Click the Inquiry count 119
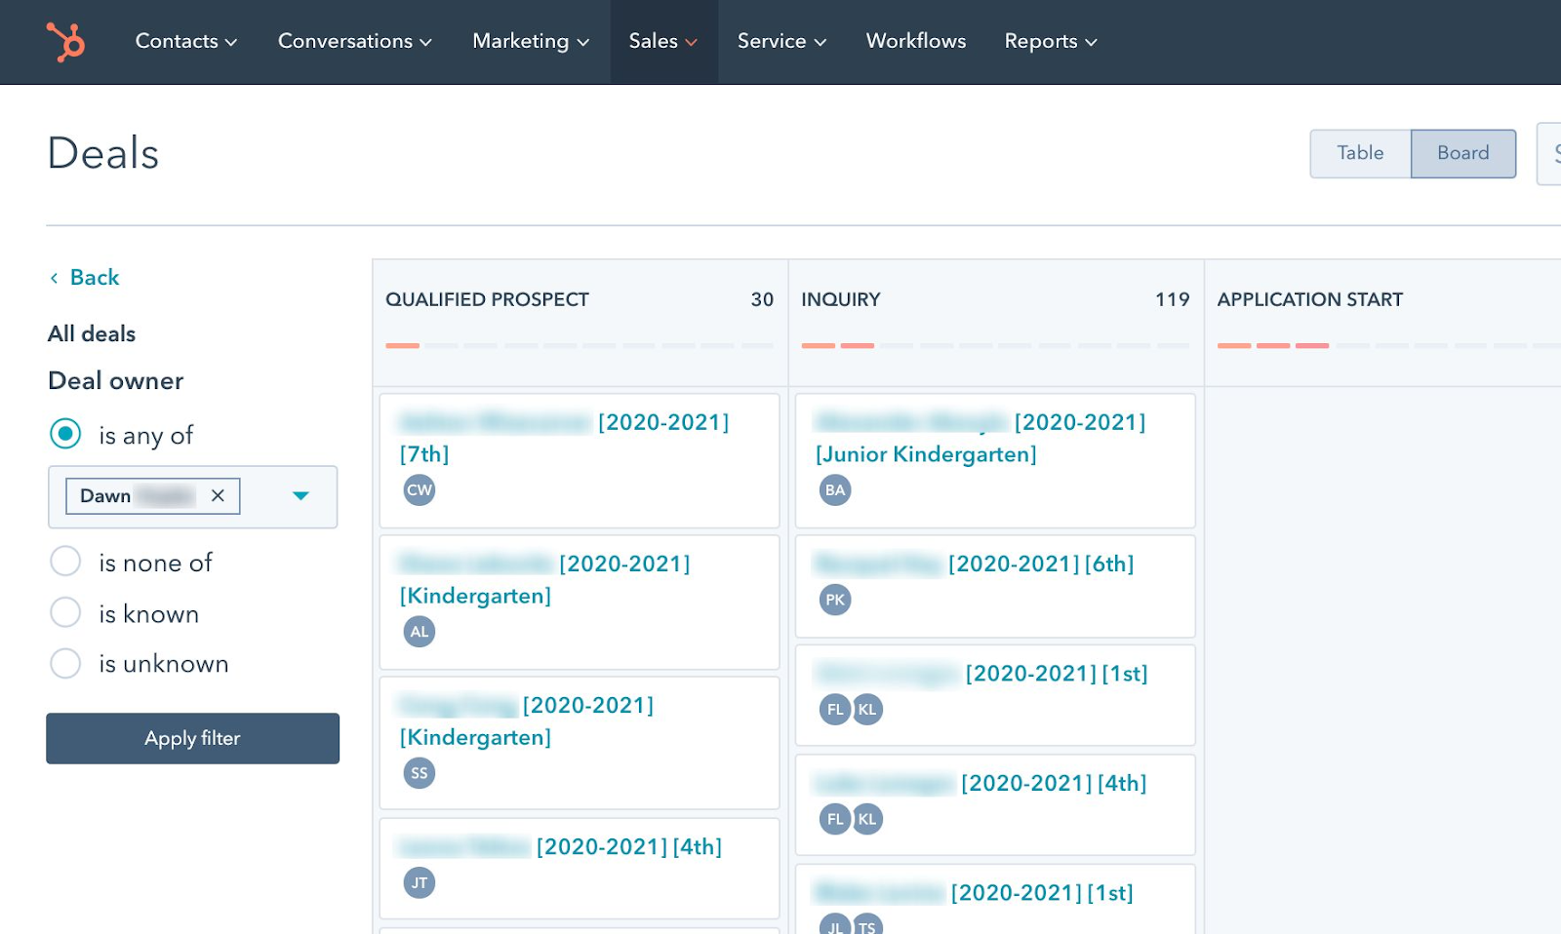This screenshot has height=934, width=1561. click(1173, 299)
